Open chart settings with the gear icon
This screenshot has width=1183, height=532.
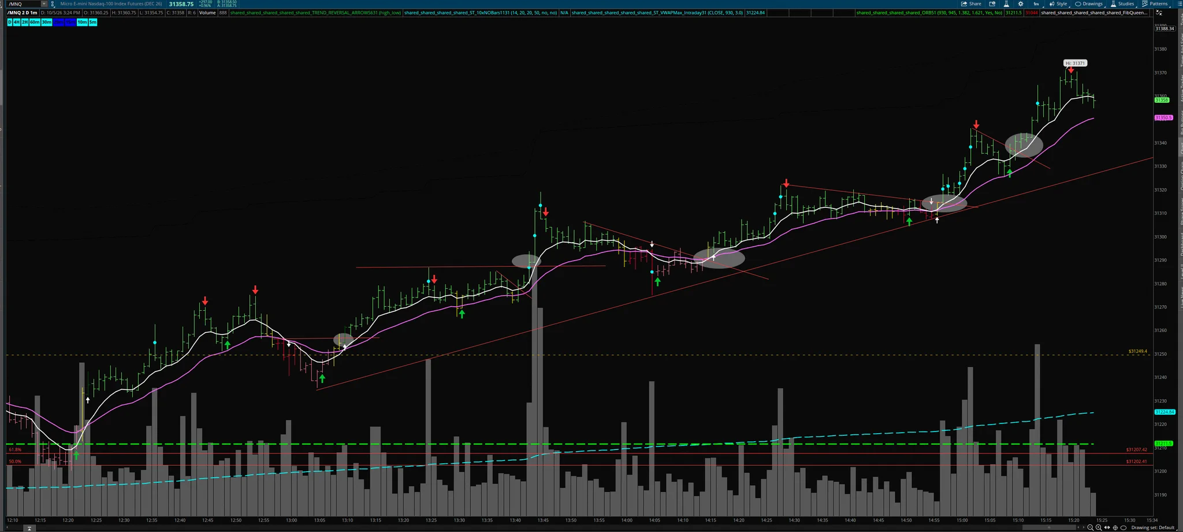tap(1021, 3)
